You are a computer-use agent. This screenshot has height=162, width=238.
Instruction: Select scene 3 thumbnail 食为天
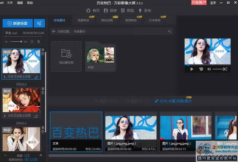[x=21, y=139]
